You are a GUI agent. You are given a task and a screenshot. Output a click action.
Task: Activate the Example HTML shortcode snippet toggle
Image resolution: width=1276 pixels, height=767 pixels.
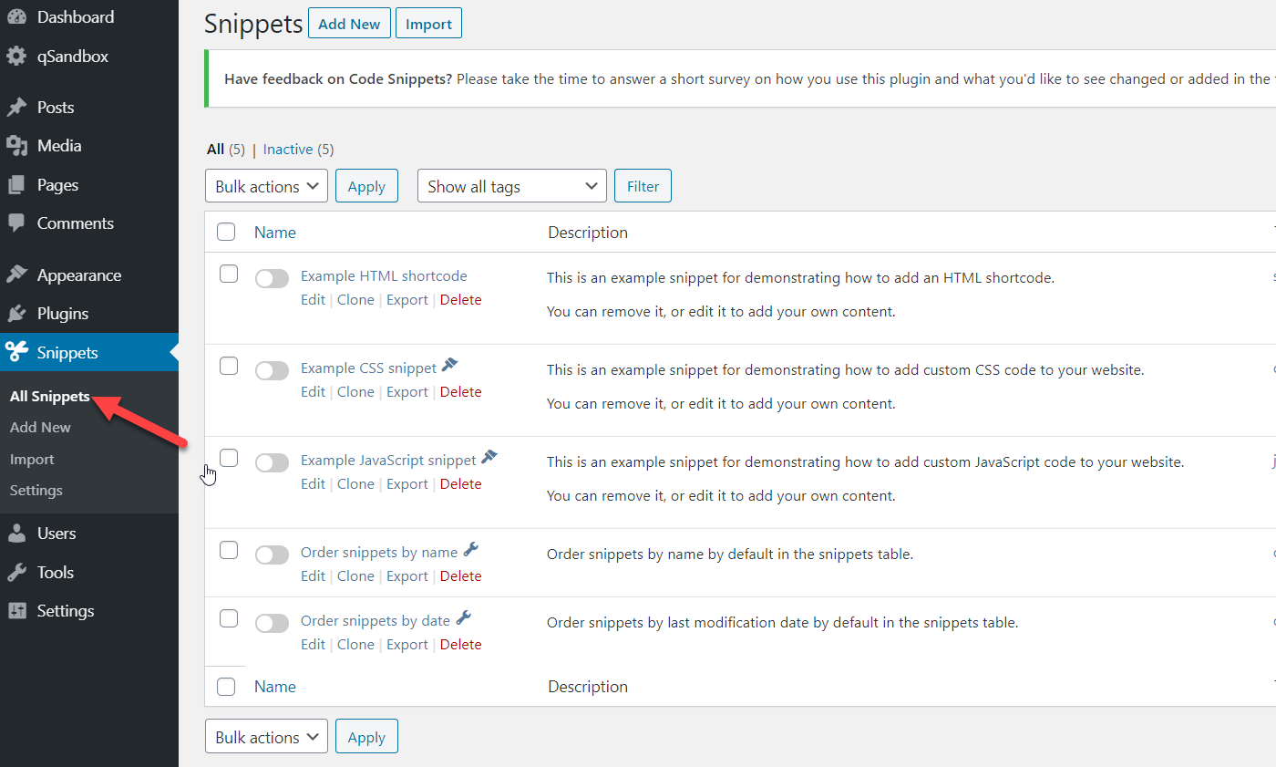(x=272, y=278)
